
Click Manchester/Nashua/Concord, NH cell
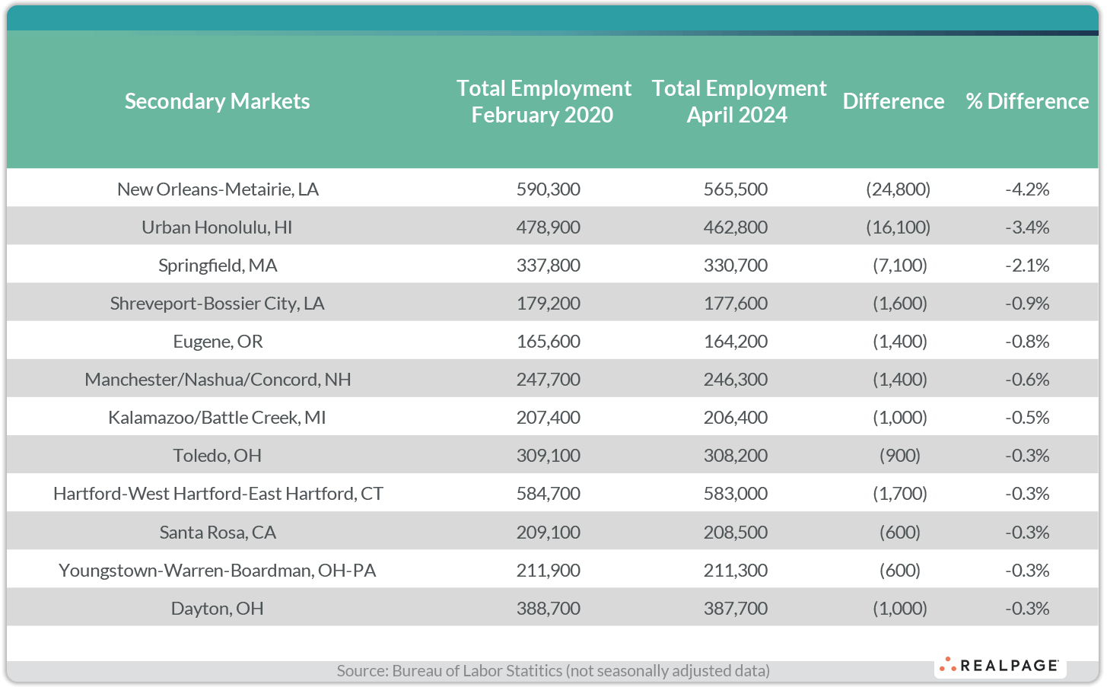click(218, 380)
